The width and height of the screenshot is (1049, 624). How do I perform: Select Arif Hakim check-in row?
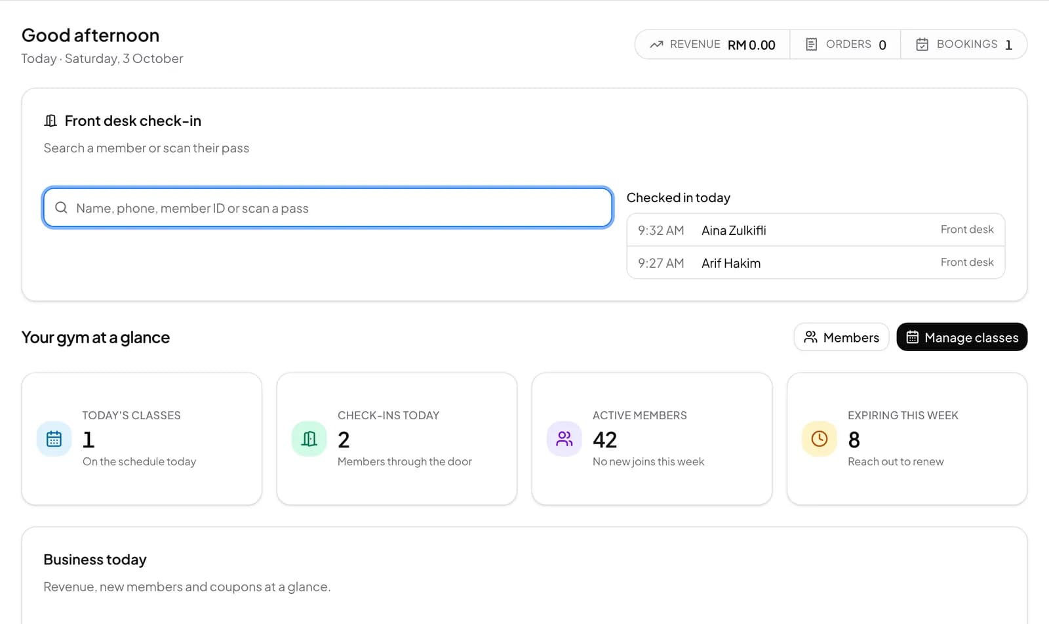[816, 262]
